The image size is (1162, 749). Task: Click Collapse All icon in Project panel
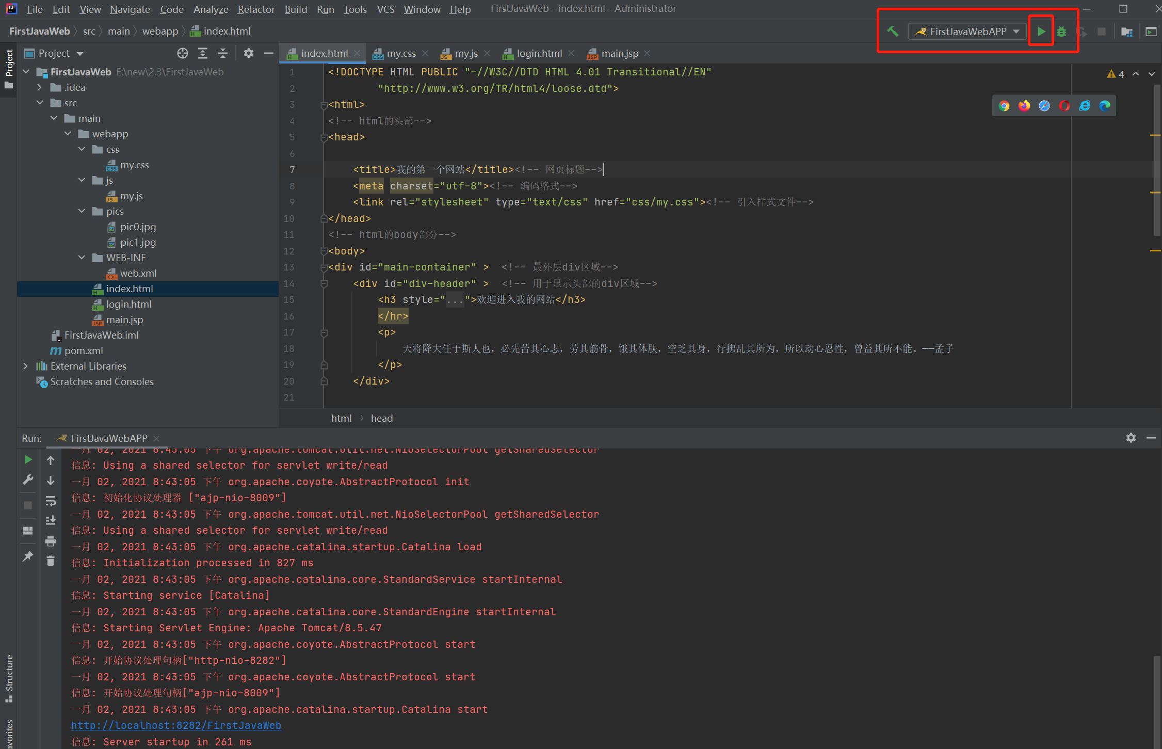(223, 53)
